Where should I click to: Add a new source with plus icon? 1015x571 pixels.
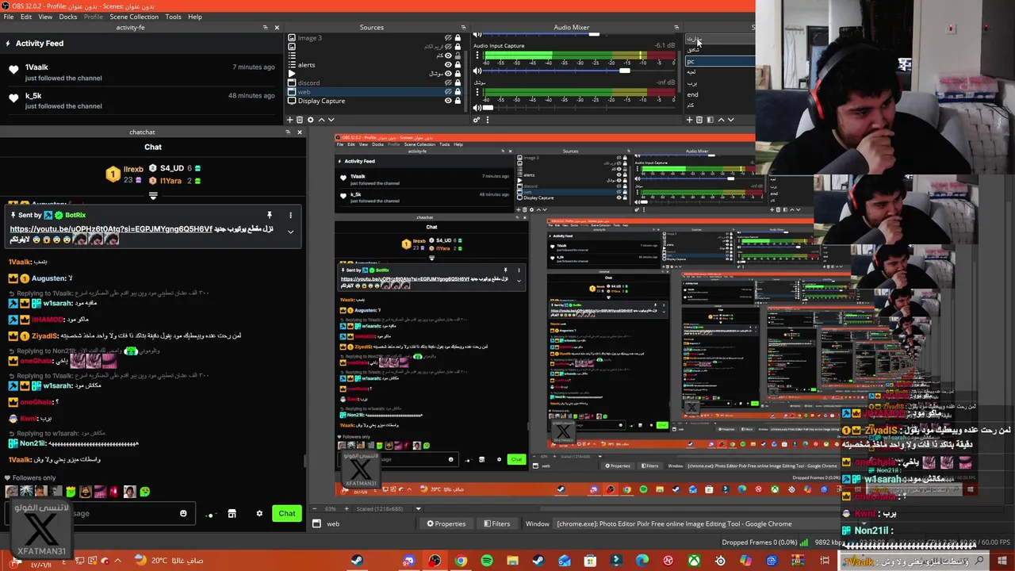[x=290, y=120]
